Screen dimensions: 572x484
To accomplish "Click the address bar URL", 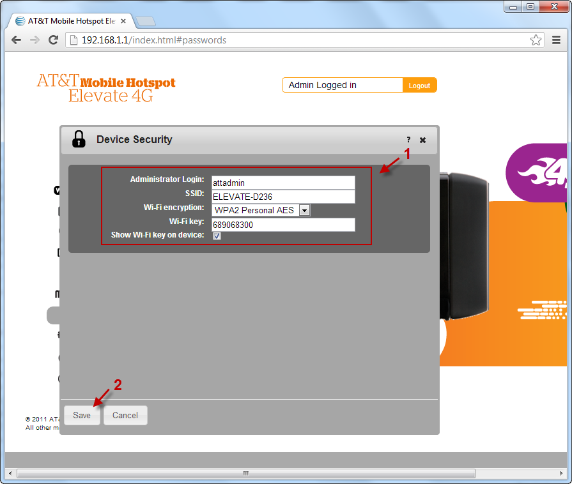I will [x=153, y=40].
